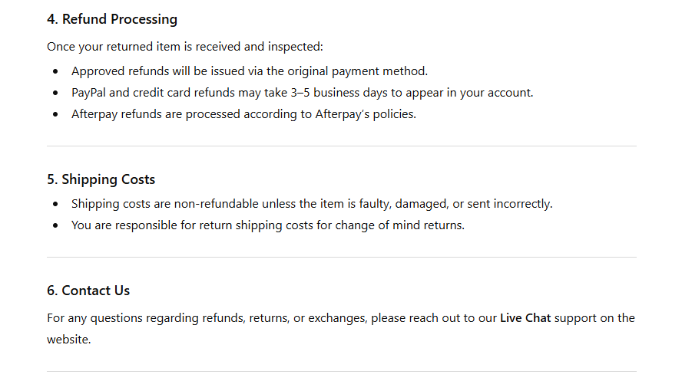Screen dimensions: 682x381
Task: Click the PayPal and credit card refunds line
Action: pyautogui.click(x=302, y=93)
